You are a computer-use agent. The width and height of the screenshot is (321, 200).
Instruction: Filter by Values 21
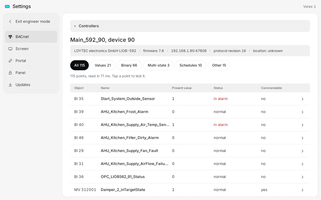click(103, 65)
